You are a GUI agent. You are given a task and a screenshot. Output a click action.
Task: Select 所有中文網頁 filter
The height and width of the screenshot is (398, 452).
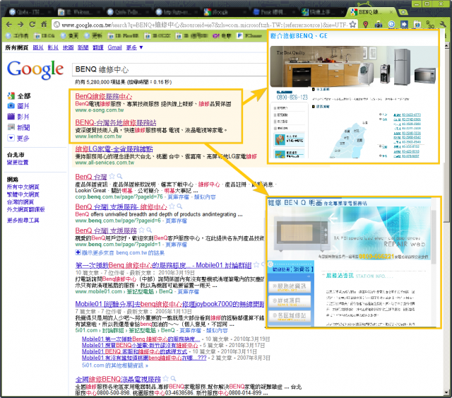(23, 187)
